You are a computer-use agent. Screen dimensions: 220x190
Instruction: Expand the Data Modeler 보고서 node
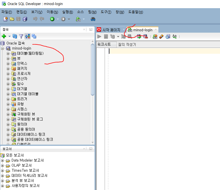pos(2,160)
